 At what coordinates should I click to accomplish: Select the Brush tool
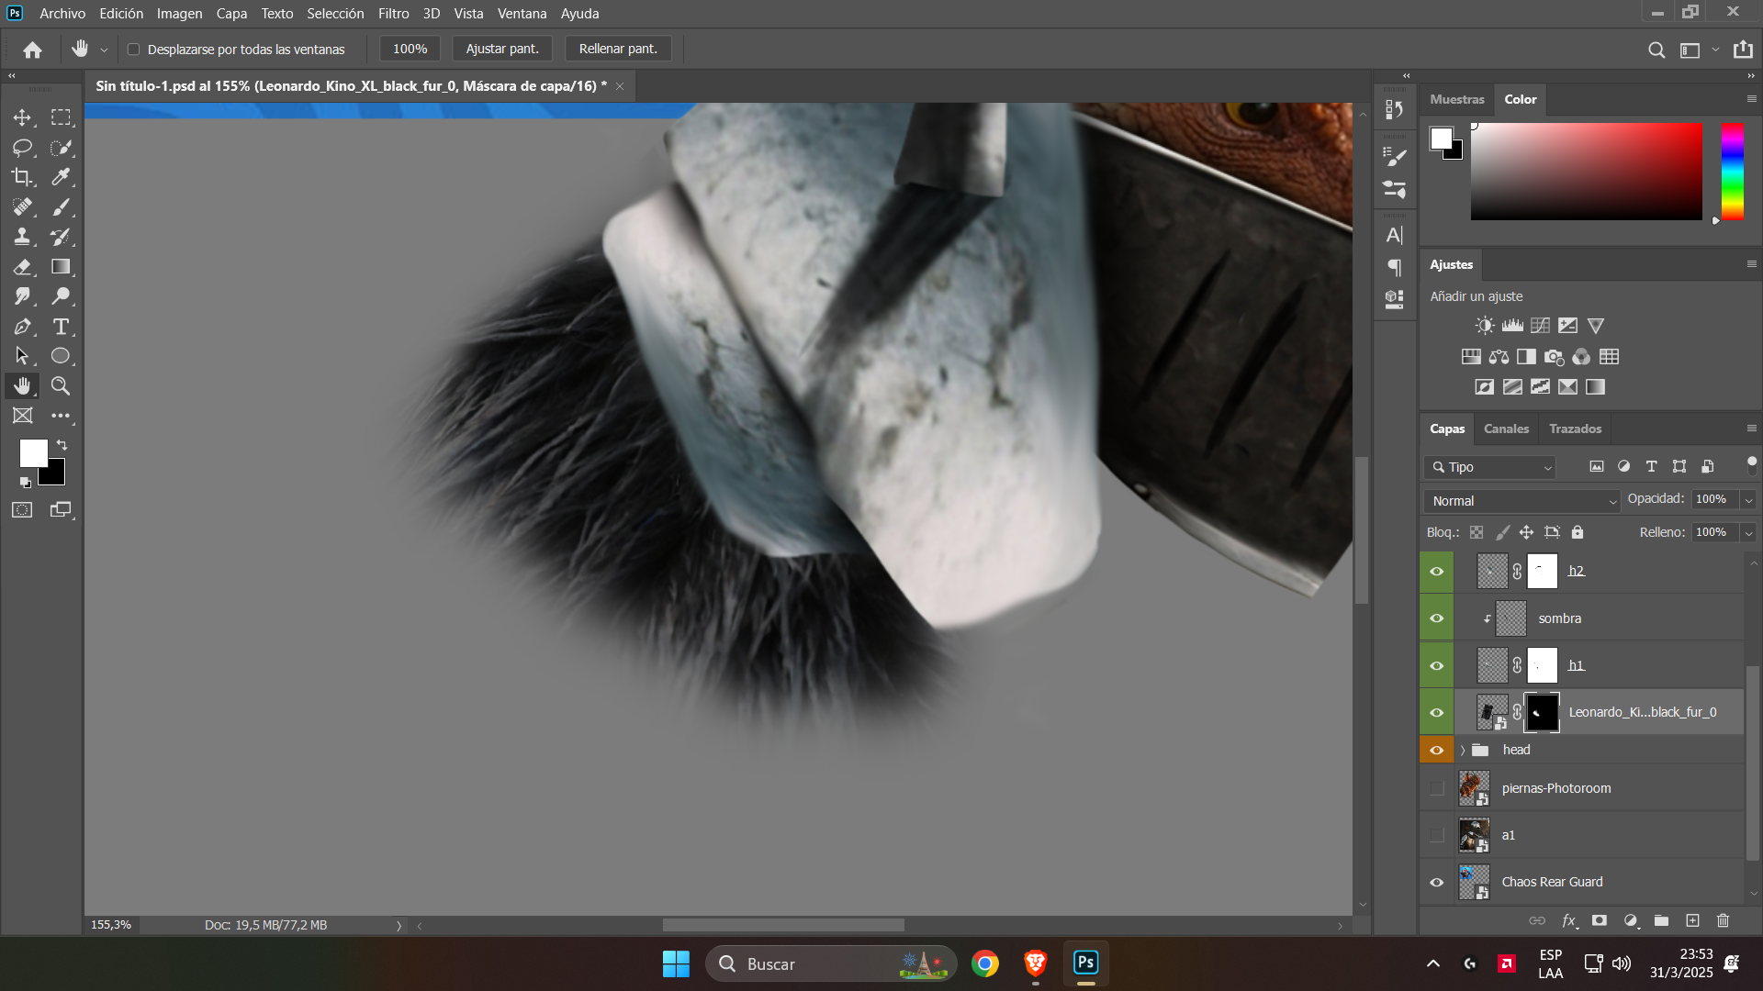pos(62,207)
